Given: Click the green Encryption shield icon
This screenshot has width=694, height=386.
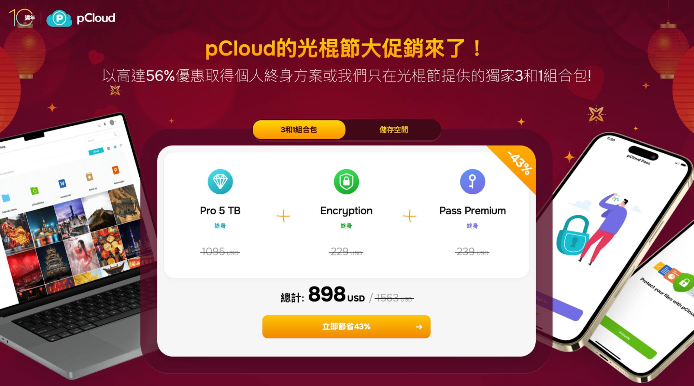Looking at the screenshot, I should 346,181.
